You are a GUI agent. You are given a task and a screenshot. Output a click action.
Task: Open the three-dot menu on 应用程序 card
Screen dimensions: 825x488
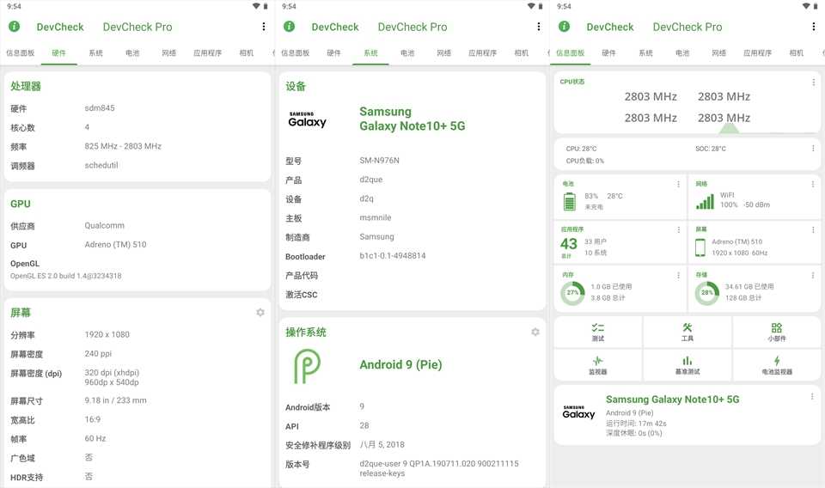point(679,230)
